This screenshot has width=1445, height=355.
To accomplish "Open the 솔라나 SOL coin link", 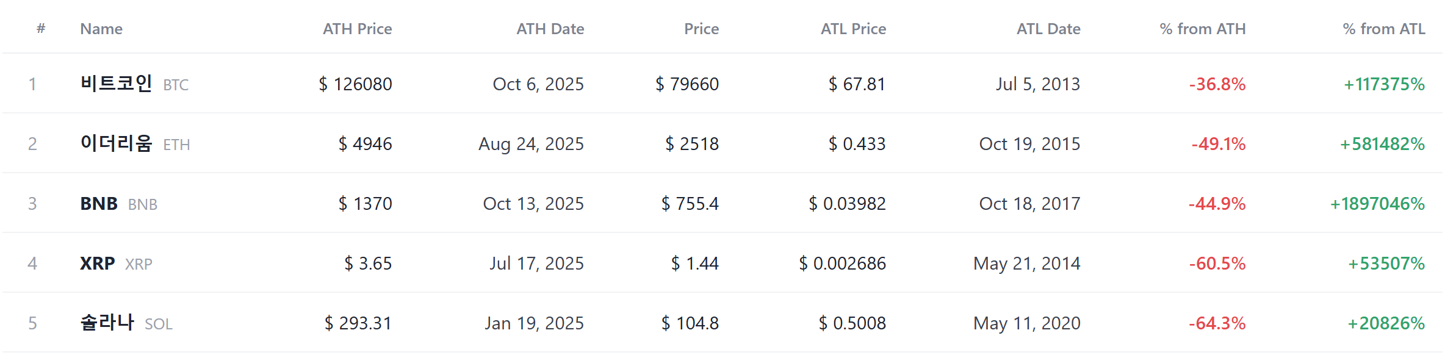I will pos(126,323).
